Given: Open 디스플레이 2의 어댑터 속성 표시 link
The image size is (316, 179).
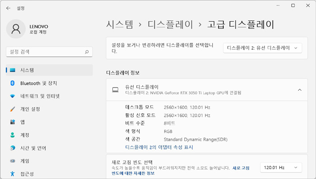Looking at the screenshot, I should tap(159, 147).
